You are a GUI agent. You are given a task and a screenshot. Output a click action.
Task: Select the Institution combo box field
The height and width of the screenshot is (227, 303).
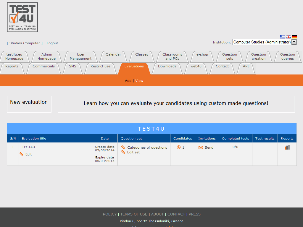(x=264, y=42)
